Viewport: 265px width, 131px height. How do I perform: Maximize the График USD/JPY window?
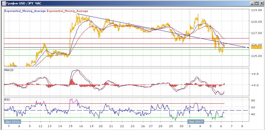pos(256,3)
